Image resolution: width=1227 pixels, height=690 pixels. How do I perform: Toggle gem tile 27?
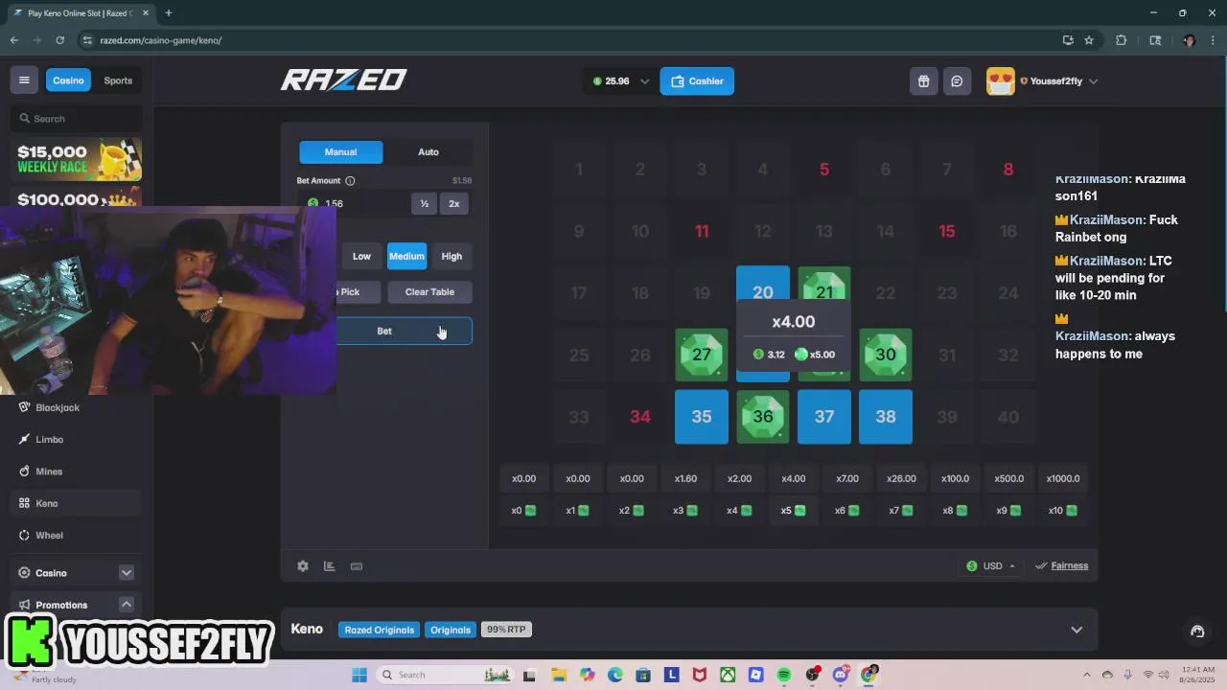[x=702, y=355]
